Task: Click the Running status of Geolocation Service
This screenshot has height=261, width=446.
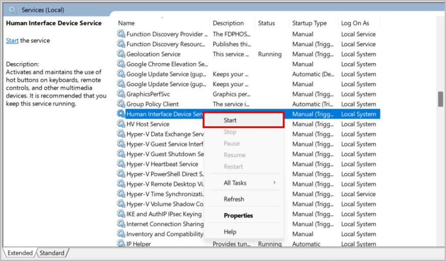Action: click(x=270, y=54)
